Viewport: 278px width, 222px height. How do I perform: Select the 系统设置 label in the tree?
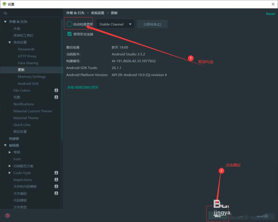20,42
